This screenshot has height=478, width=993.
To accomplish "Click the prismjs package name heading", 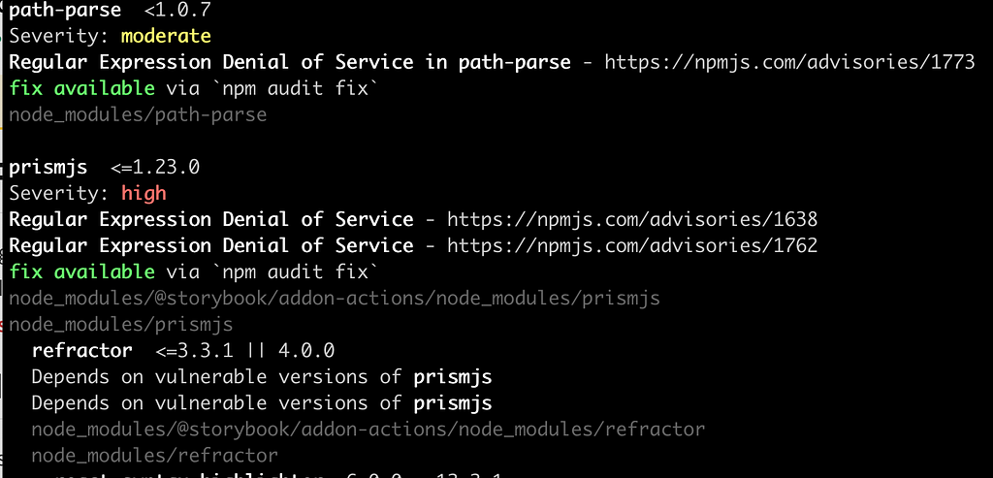I will (x=48, y=167).
